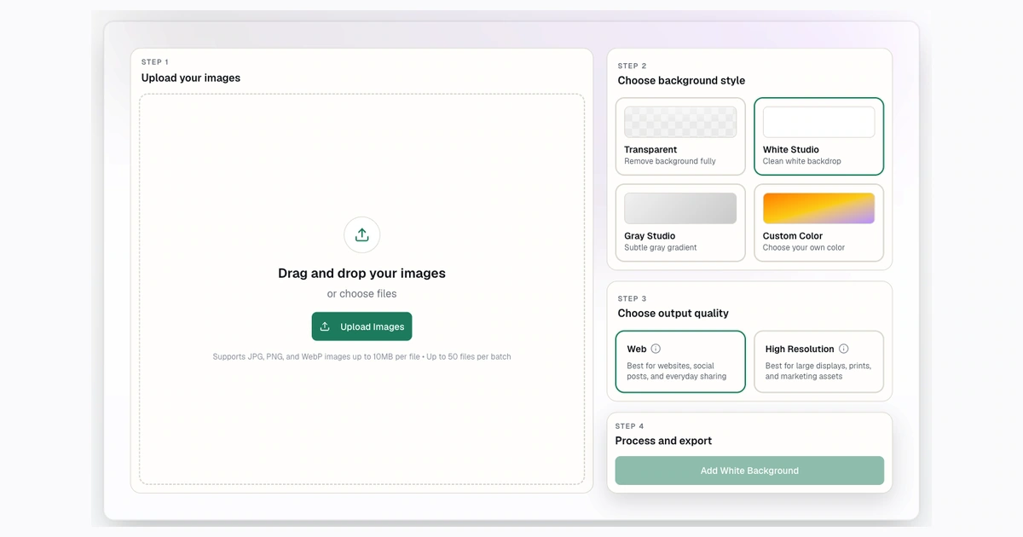Click the circular upload arrow icon

[361, 234]
